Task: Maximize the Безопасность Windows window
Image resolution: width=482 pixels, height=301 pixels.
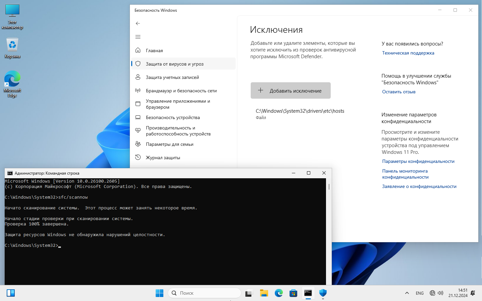Action: click(455, 10)
